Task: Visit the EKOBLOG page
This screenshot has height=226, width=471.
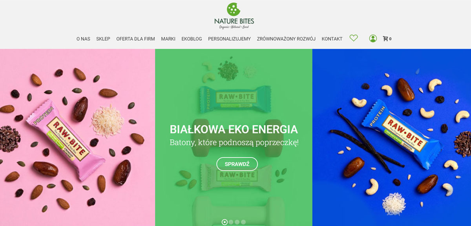Action: 192,39
